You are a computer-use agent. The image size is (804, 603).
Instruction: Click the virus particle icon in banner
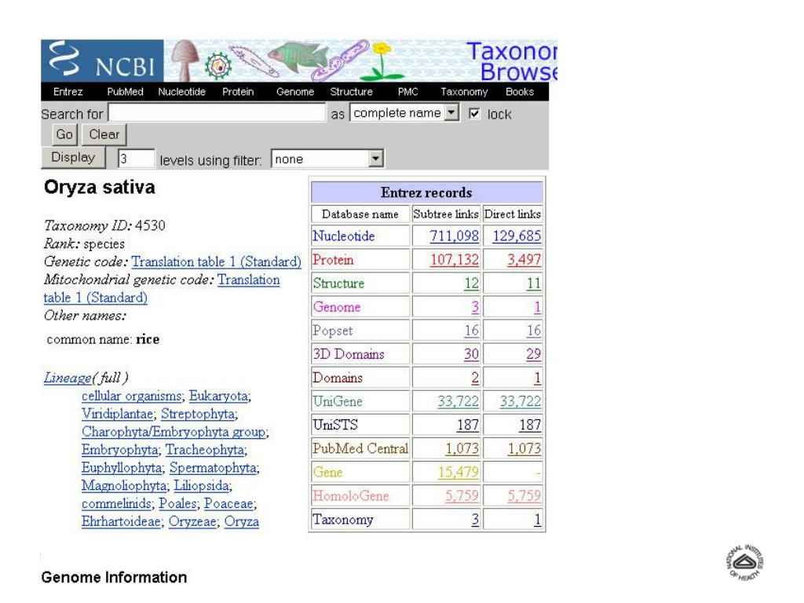point(218,65)
